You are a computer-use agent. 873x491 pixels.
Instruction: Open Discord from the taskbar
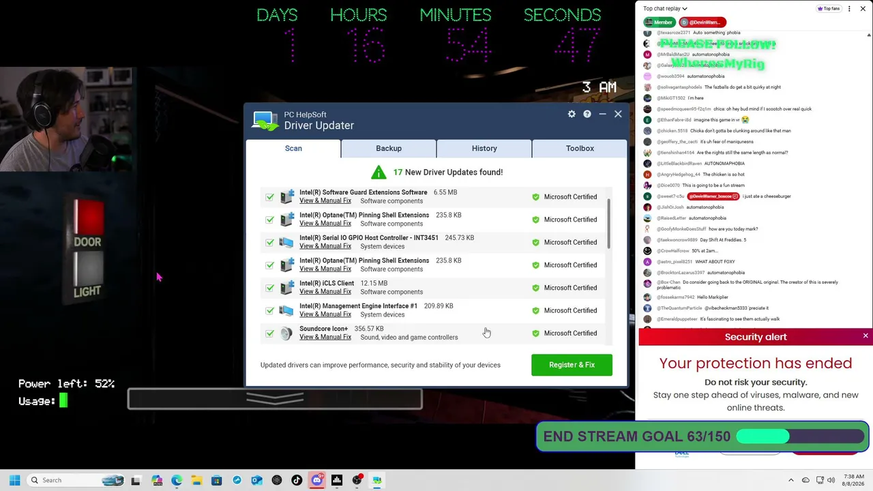coord(316,480)
